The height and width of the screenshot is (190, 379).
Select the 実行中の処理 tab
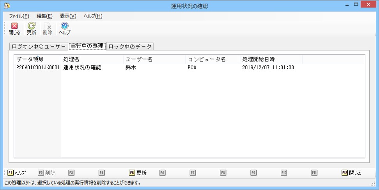(x=87, y=46)
